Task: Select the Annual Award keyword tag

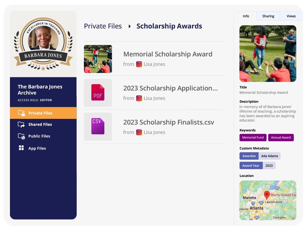Action: pyautogui.click(x=281, y=137)
